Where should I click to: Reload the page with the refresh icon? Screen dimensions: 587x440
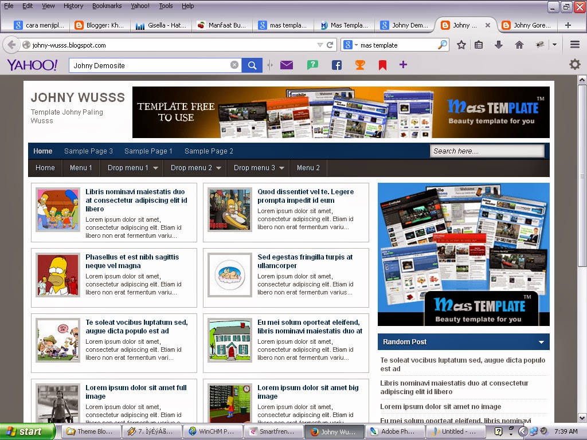[330, 45]
